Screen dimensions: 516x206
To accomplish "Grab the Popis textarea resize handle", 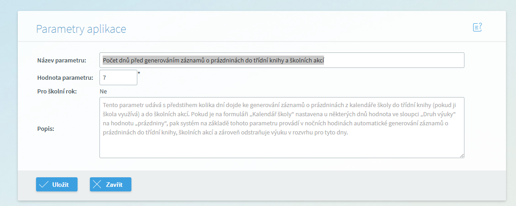I will coord(462,156).
